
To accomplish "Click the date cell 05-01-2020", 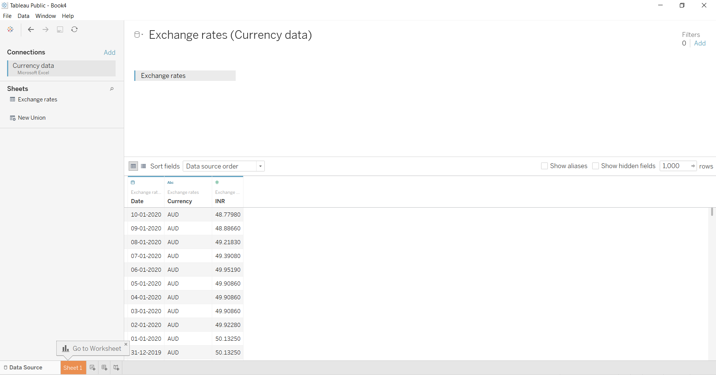I will (146, 284).
